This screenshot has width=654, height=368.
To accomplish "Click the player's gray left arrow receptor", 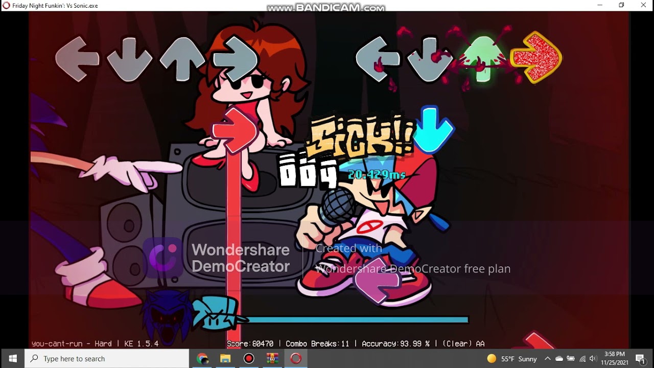I will (x=378, y=59).
